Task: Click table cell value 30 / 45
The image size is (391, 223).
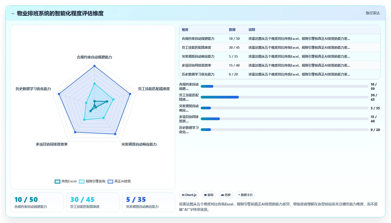Action: (x=234, y=48)
